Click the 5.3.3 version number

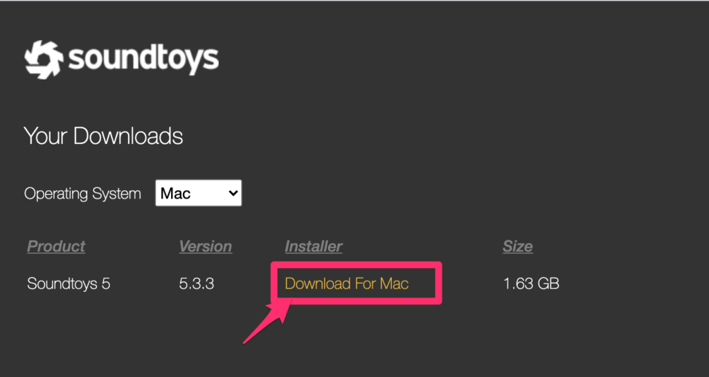[x=196, y=284]
